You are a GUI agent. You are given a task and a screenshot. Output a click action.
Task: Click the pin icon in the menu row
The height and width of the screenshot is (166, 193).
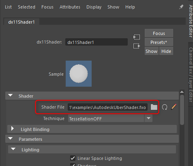point(181,7)
